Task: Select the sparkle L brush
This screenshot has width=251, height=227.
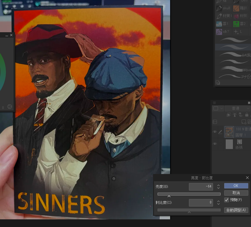Action: click(240, 32)
